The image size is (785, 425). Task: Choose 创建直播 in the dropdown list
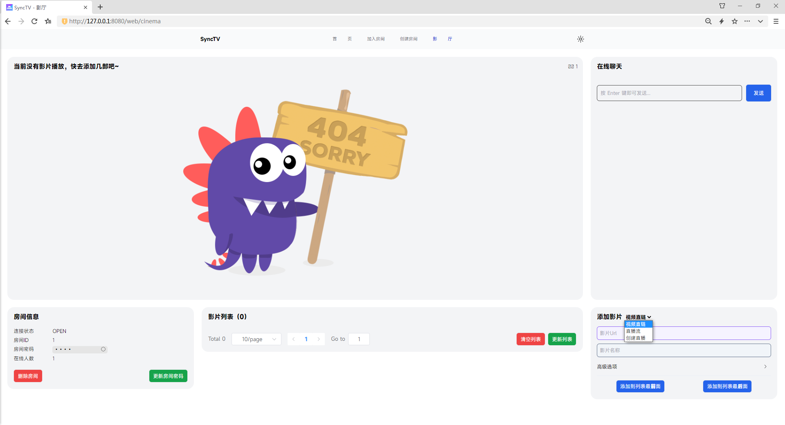point(636,338)
